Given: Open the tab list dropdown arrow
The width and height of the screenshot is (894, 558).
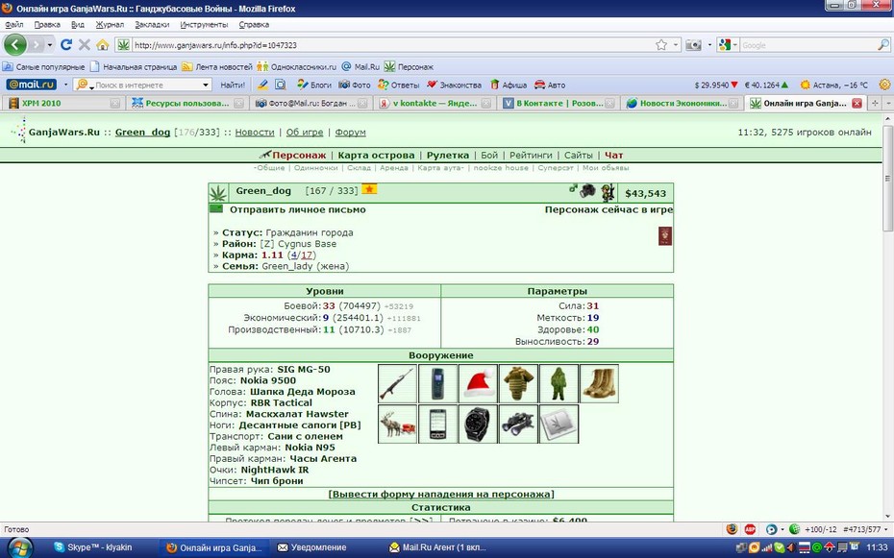Looking at the screenshot, I should pos(887,103).
